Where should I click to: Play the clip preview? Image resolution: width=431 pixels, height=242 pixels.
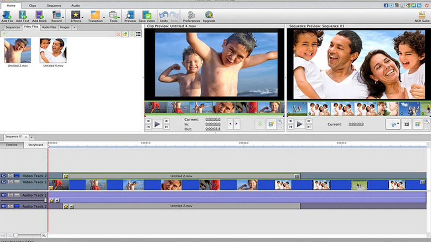(x=157, y=124)
